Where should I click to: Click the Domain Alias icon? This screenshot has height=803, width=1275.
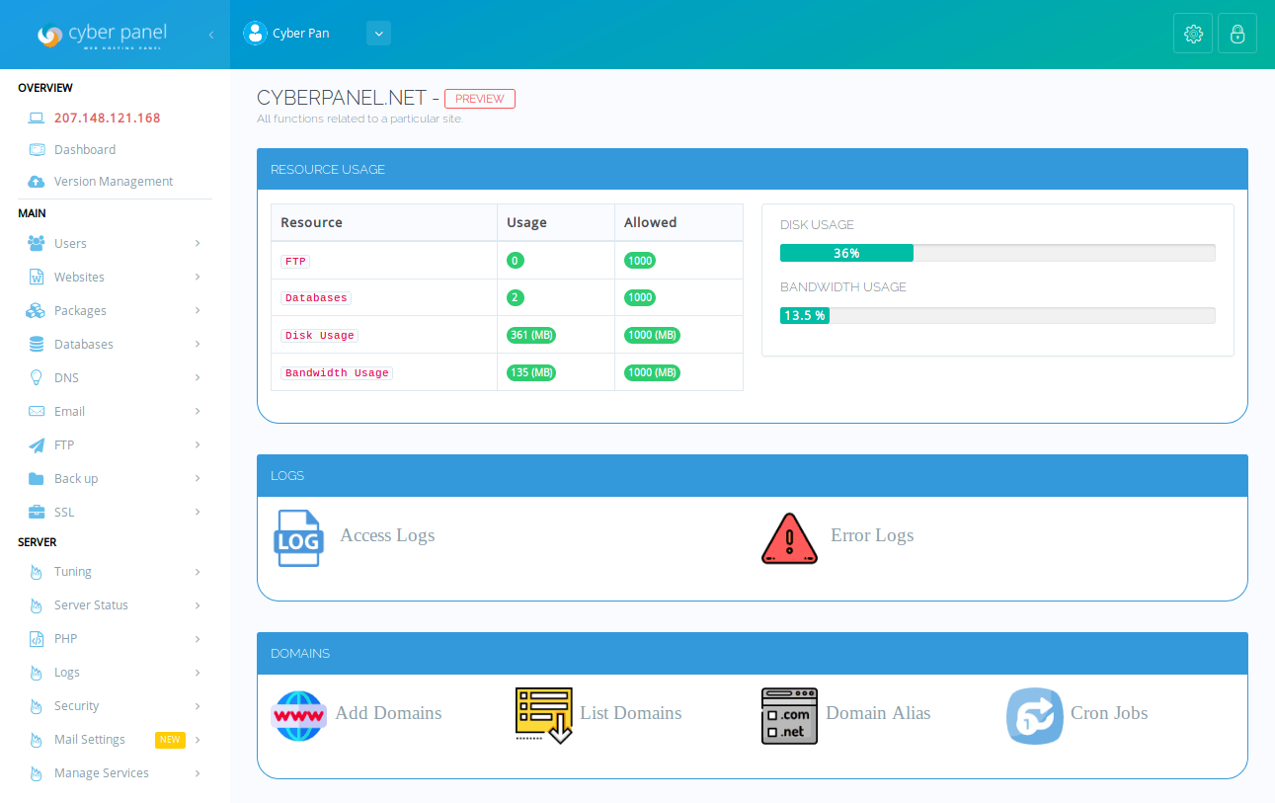(x=789, y=716)
